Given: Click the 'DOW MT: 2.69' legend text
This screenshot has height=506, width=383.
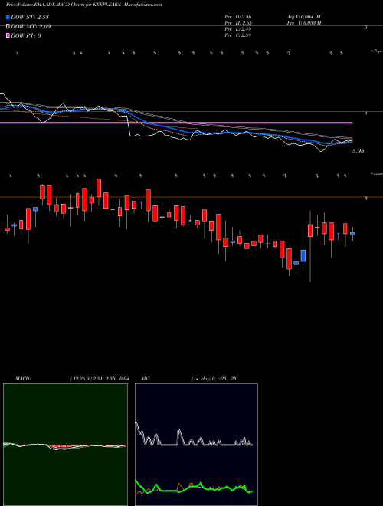Looking at the screenshot, I should coord(31,27).
